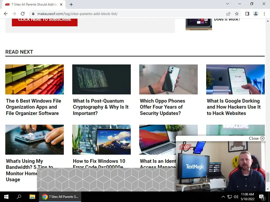Select the 7 Sites All Parents tab
Viewport: 270px width, 202px height.
(x=33, y=4)
